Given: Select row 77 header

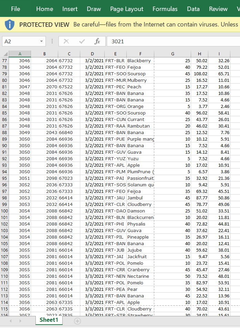Looking at the screenshot, I should (4, 61).
